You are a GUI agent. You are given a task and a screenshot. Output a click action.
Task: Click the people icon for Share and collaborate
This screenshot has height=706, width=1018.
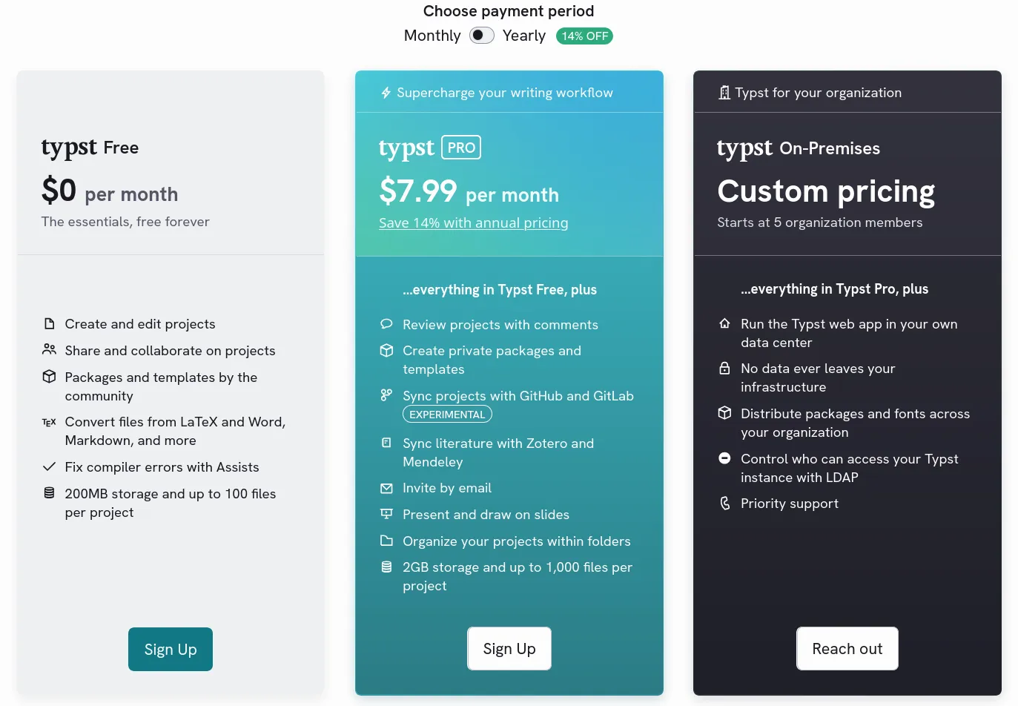[49, 349]
